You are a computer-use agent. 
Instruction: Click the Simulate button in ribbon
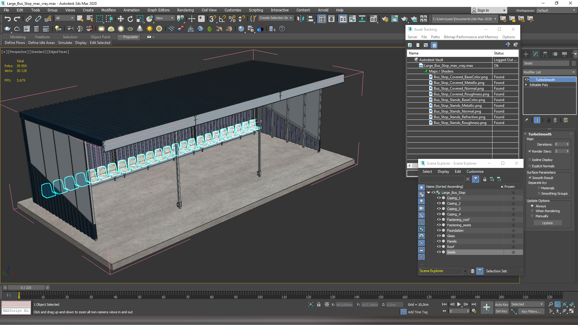[x=65, y=43]
